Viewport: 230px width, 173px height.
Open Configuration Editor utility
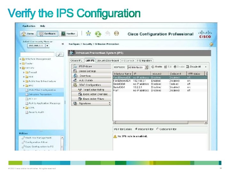(x=35, y=142)
